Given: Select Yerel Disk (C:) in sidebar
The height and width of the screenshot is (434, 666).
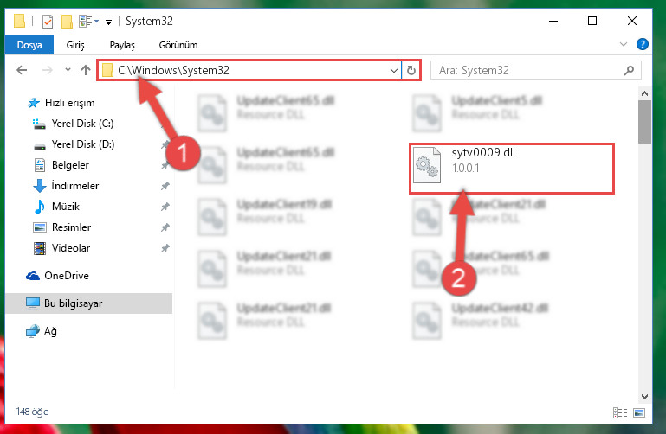Looking at the screenshot, I should (82, 124).
